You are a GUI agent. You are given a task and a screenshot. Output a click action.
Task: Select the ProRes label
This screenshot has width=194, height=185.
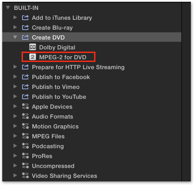click(x=42, y=156)
